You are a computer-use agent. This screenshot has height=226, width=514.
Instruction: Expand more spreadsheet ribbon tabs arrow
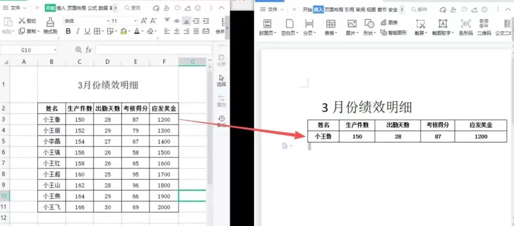(x=116, y=8)
